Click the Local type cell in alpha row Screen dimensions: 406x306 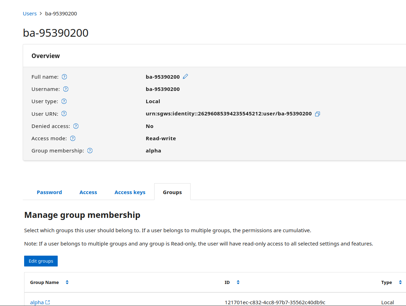pos(387,303)
